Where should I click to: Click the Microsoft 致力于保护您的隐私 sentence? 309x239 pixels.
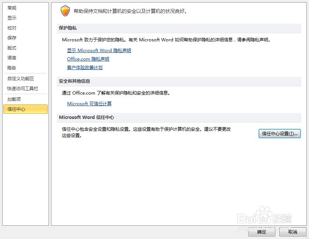pyautogui.click(x=166, y=40)
